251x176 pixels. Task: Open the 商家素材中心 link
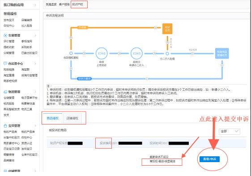click(x=12, y=143)
